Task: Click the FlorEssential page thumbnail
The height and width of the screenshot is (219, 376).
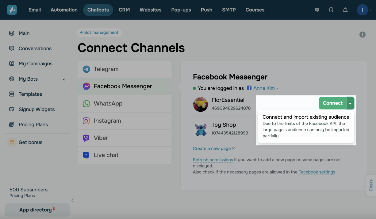Action: pyautogui.click(x=201, y=104)
